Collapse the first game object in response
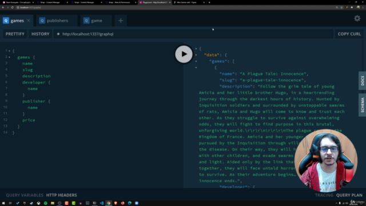Image resolution: width=366 pixels, height=206 pixels. pos(196,68)
